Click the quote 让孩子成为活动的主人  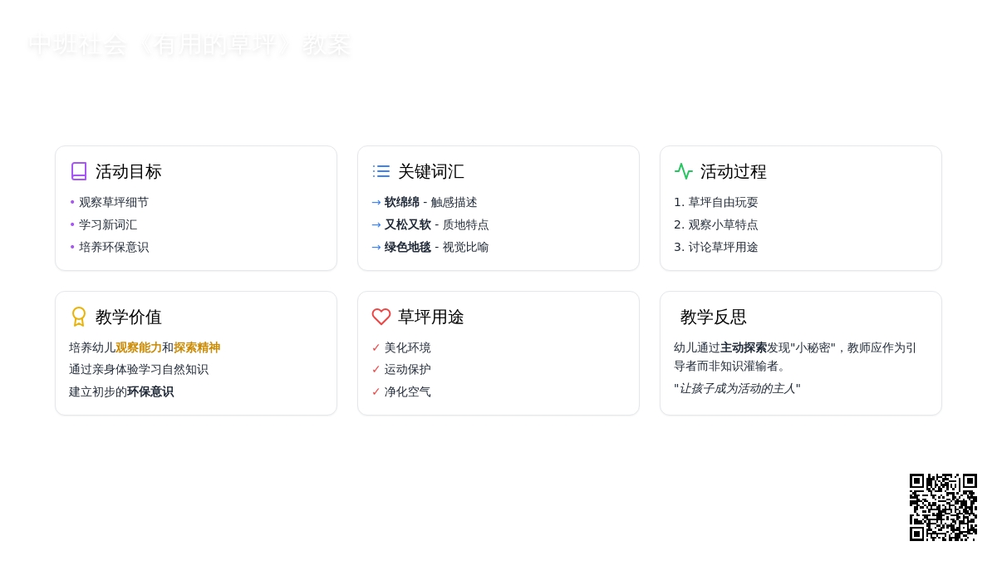point(737,388)
